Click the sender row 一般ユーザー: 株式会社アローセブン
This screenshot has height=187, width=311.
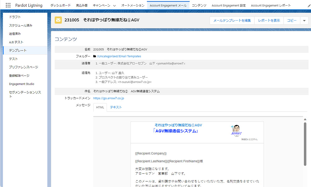(x=140, y=63)
